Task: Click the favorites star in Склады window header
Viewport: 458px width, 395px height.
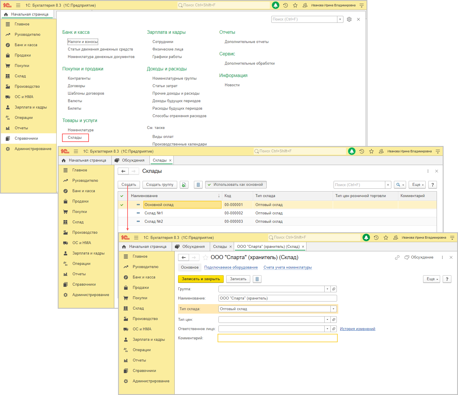Action: [371, 151]
